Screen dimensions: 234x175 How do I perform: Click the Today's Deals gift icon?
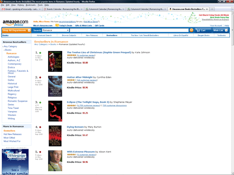[57, 25]
